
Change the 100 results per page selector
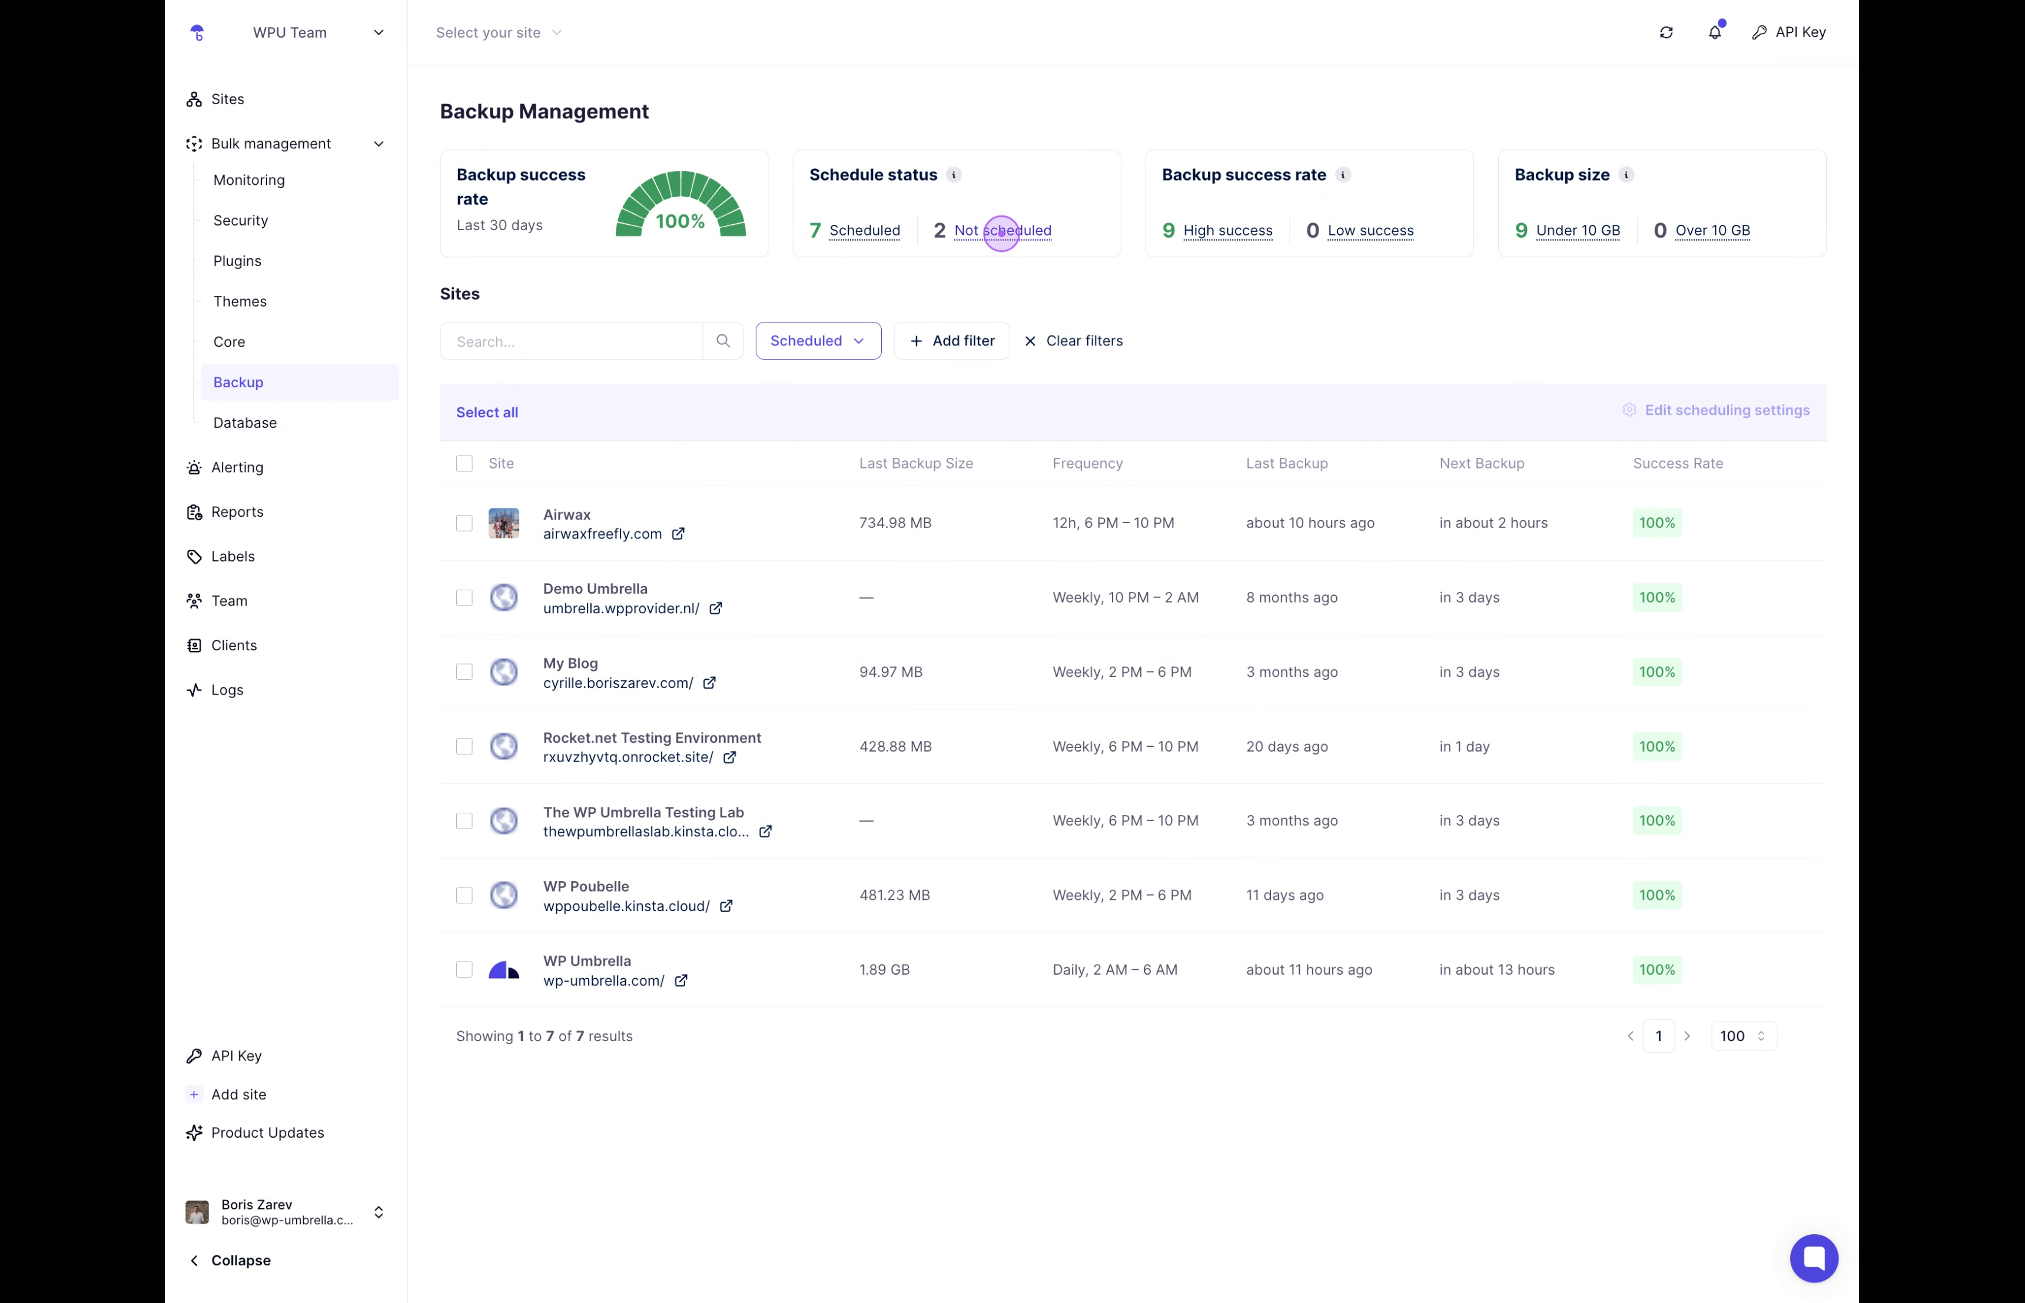[x=1743, y=1036]
